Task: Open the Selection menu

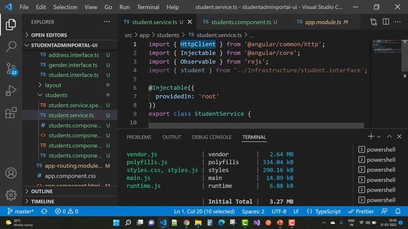Action: (65, 7)
